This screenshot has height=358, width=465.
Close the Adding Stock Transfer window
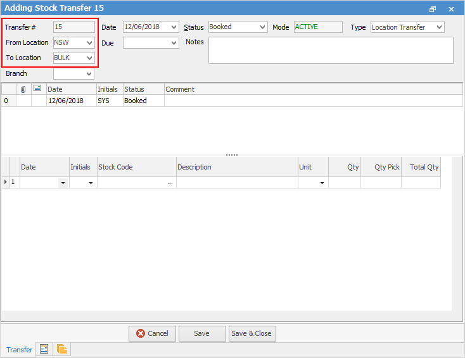tap(451, 9)
